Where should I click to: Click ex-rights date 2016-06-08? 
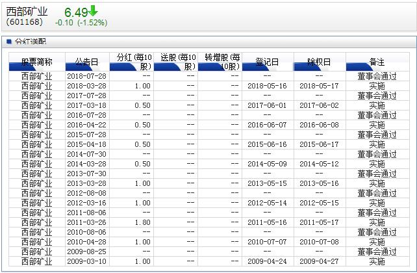coord(319,125)
